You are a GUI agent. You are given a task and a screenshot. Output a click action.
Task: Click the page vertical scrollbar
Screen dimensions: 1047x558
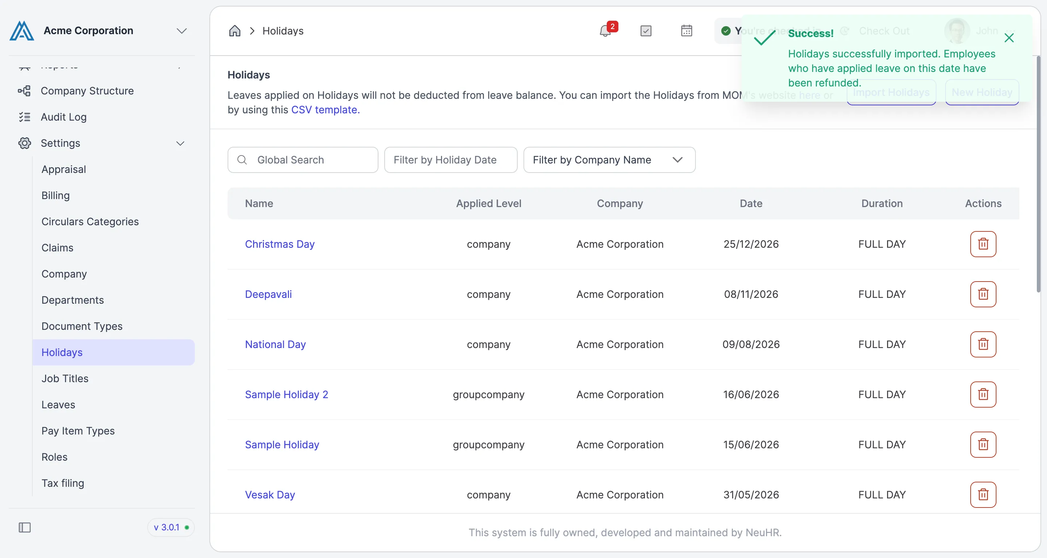(1039, 175)
